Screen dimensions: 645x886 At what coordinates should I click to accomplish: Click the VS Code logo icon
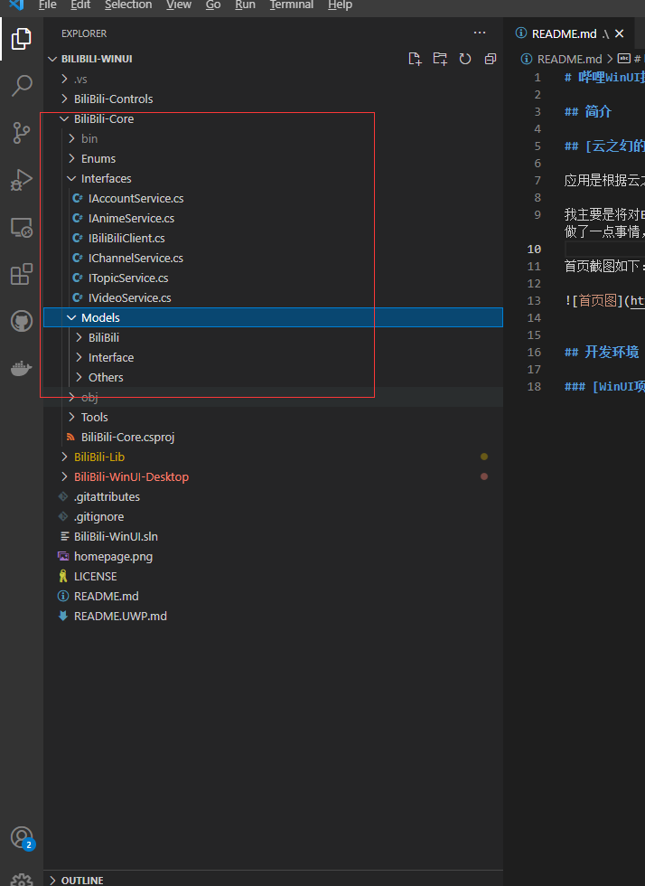[16, 5]
